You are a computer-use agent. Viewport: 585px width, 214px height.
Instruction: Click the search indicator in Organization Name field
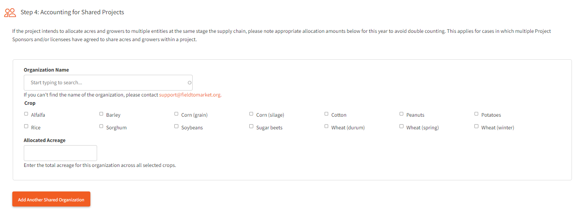tap(189, 83)
